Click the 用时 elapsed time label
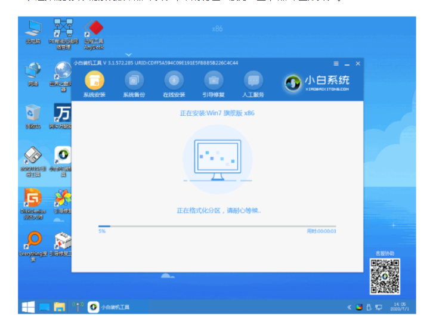 tap(321, 231)
